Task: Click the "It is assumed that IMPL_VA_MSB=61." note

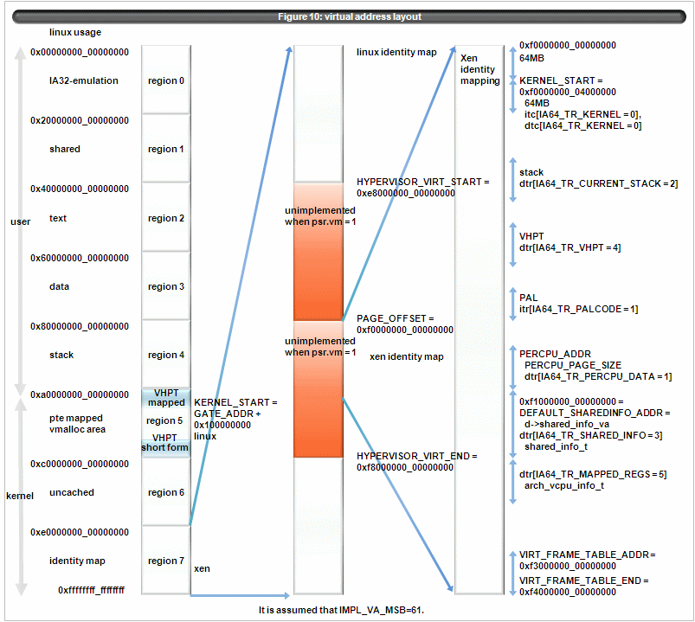Action: pyautogui.click(x=341, y=611)
